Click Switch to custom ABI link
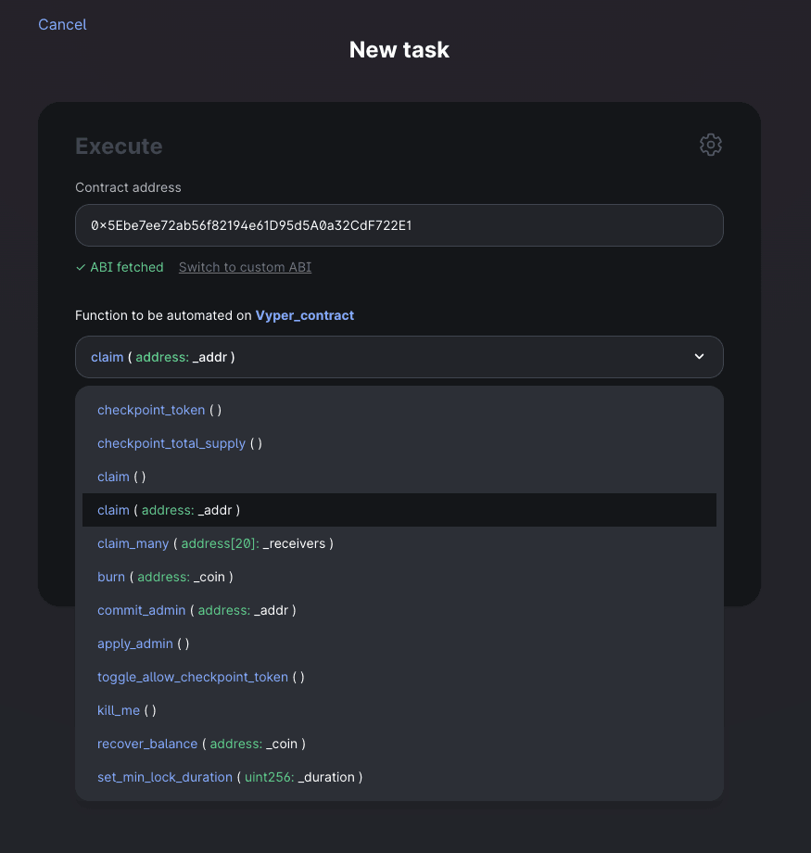 [x=245, y=267]
